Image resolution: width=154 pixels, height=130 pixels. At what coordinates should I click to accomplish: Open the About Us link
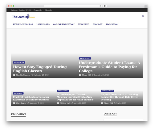tap(49, 10)
